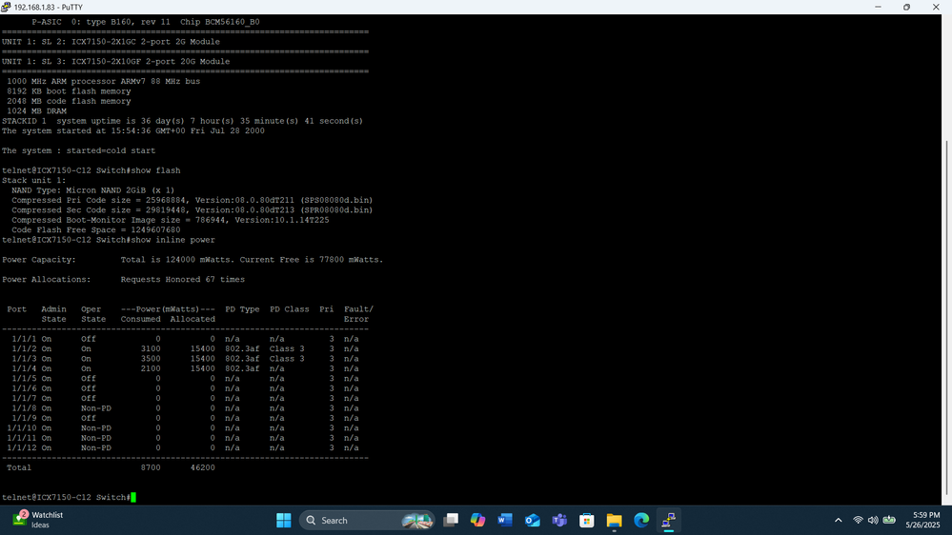The height and width of the screenshot is (535, 952).
Task: Click the 'Code Flash Free Space = 1249607680' line
Action: pos(96,229)
